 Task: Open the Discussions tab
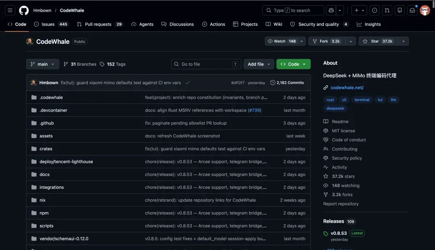coord(178,24)
